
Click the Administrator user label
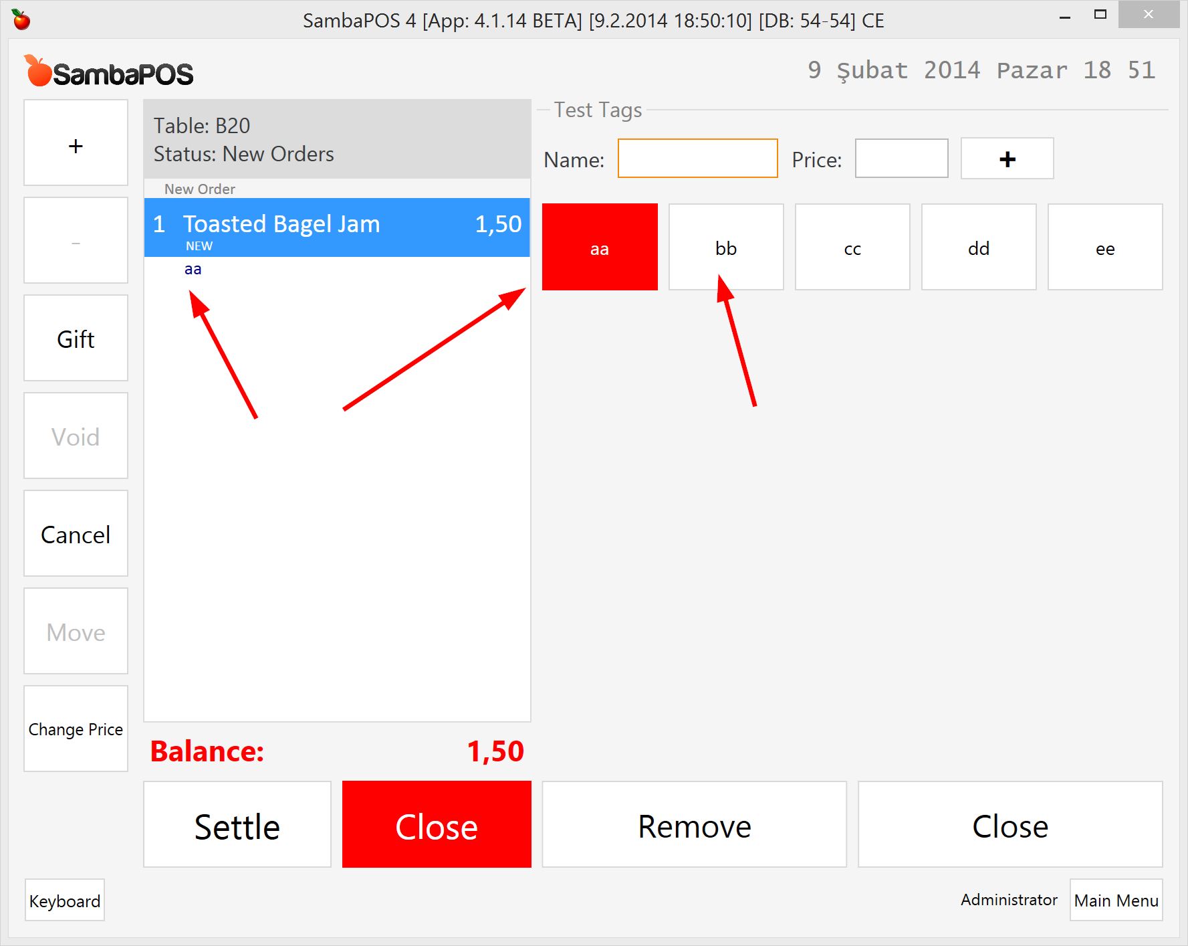coord(1008,900)
